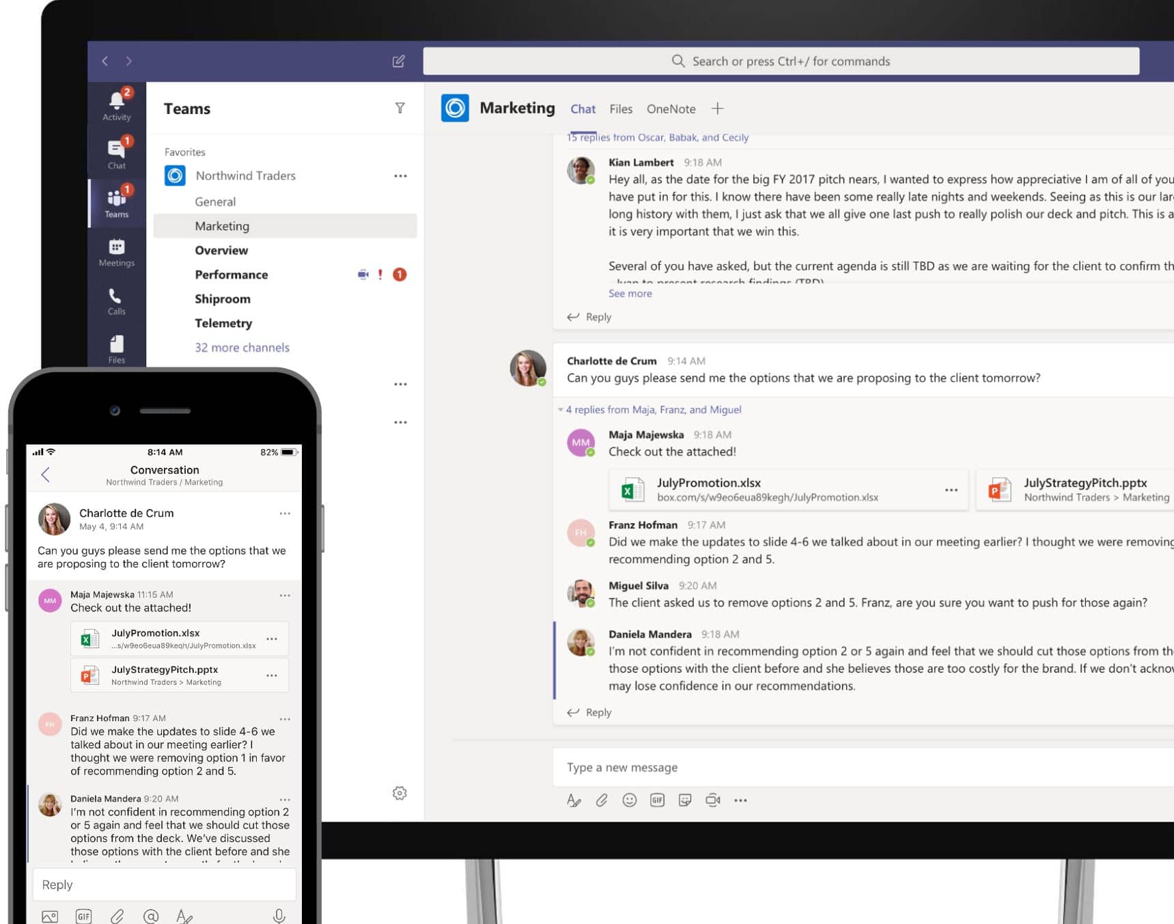
Task: Expand Kian Lambert's message with See more
Action: [x=630, y=294]
